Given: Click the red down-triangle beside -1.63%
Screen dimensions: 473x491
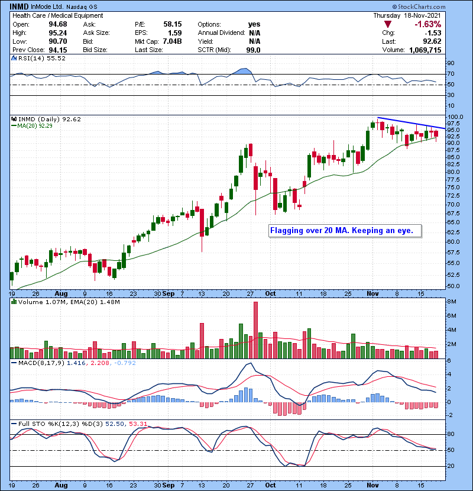Looking at the screenshot, I should point(388,24).
